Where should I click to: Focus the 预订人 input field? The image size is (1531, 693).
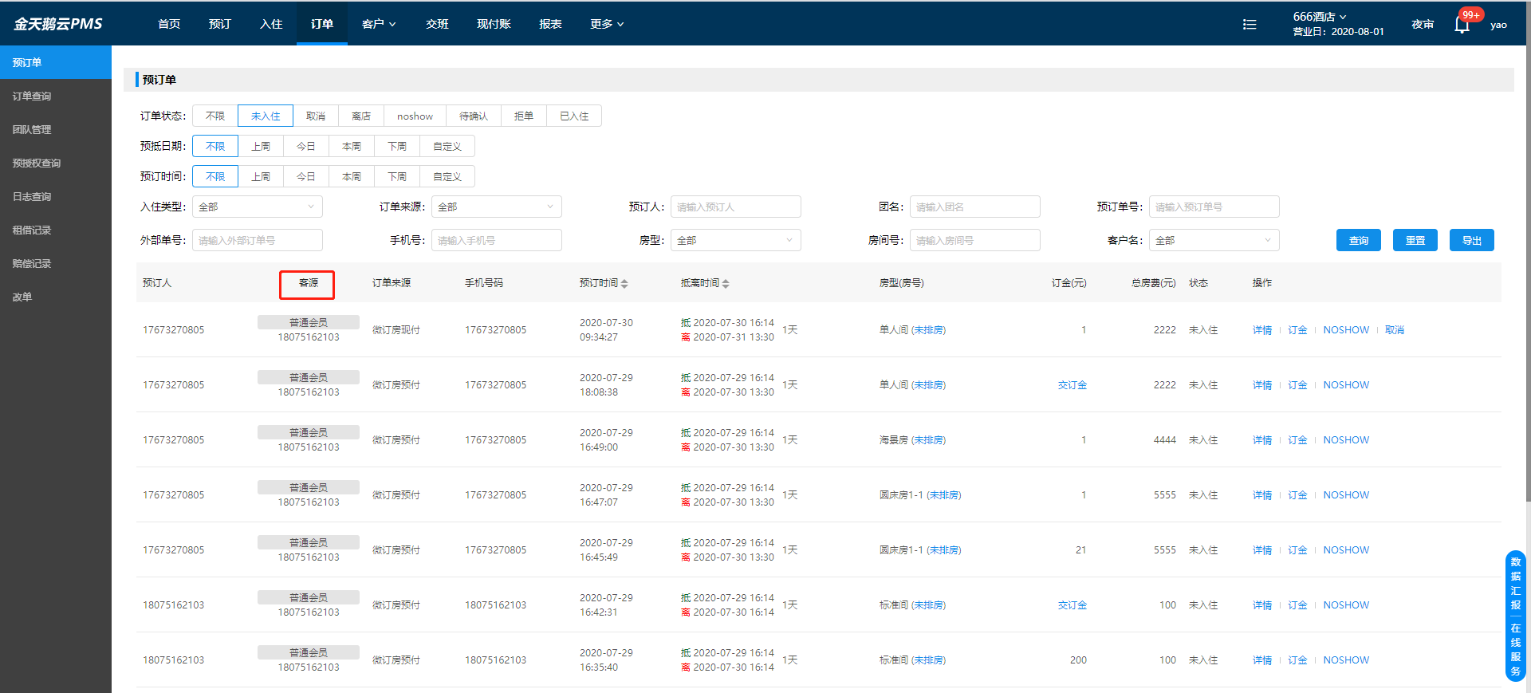[736, 207]
